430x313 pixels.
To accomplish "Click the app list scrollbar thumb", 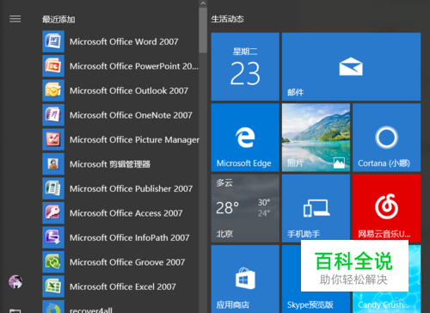I will tap(203, 30).
